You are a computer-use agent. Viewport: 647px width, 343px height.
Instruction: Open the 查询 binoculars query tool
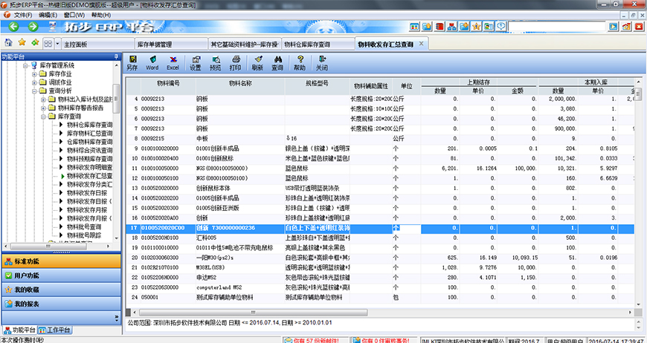pos(277,62)
